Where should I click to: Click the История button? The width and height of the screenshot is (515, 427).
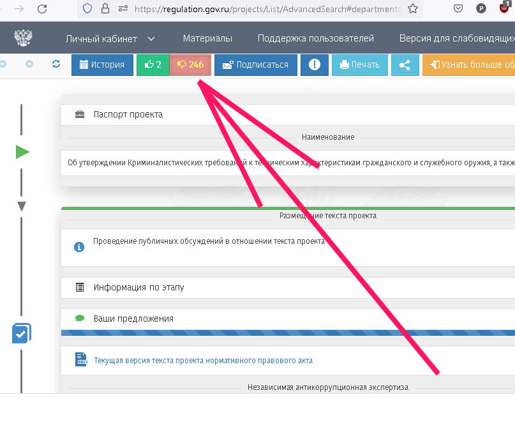[x=102, y=64]
